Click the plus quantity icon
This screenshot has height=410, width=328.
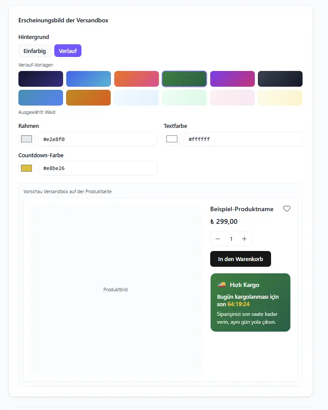point(244,239)
